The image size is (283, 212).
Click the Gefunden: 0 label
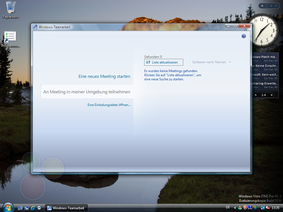pyautogui.click(x=153, y=57)
